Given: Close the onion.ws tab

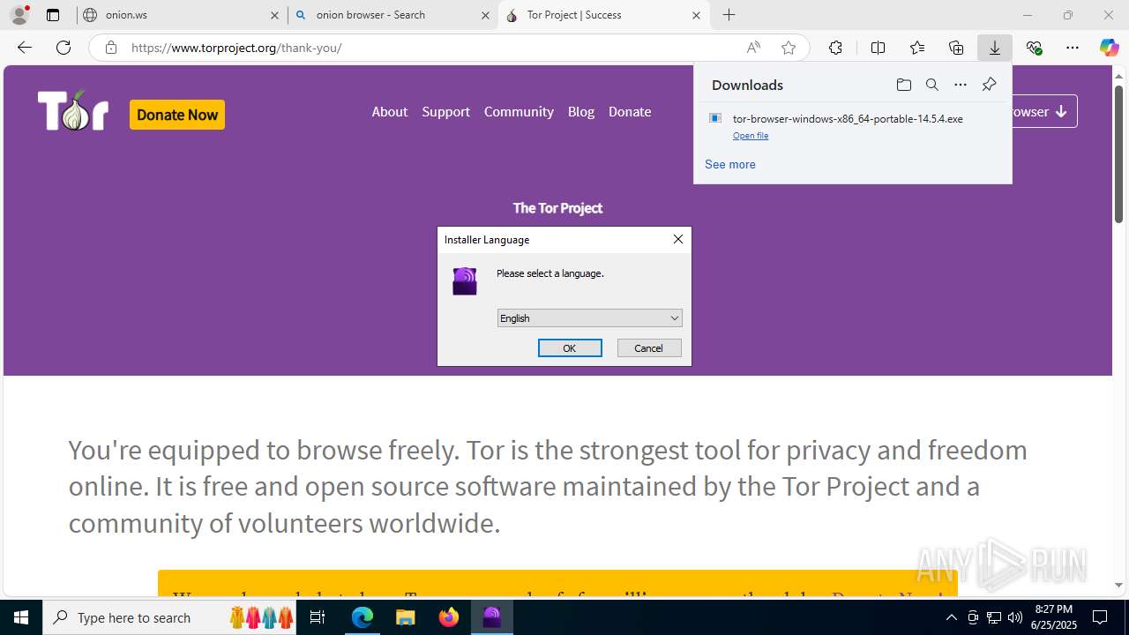Looking at the screenshot, I should [x=274, y=15].
